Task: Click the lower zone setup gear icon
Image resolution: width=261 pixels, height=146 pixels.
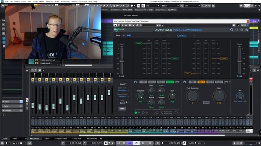Action: (x=101, y=139)
